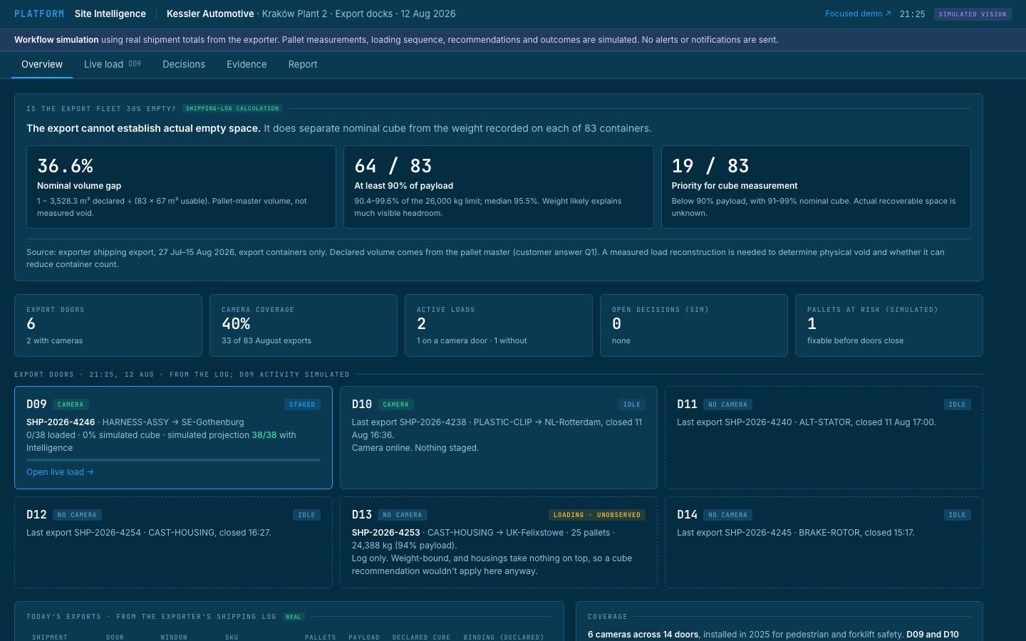The height and width of the screenshot is (641, 1026).
Task: Click the 19 / 83 priority figure
Action: [x=710, y=166]
